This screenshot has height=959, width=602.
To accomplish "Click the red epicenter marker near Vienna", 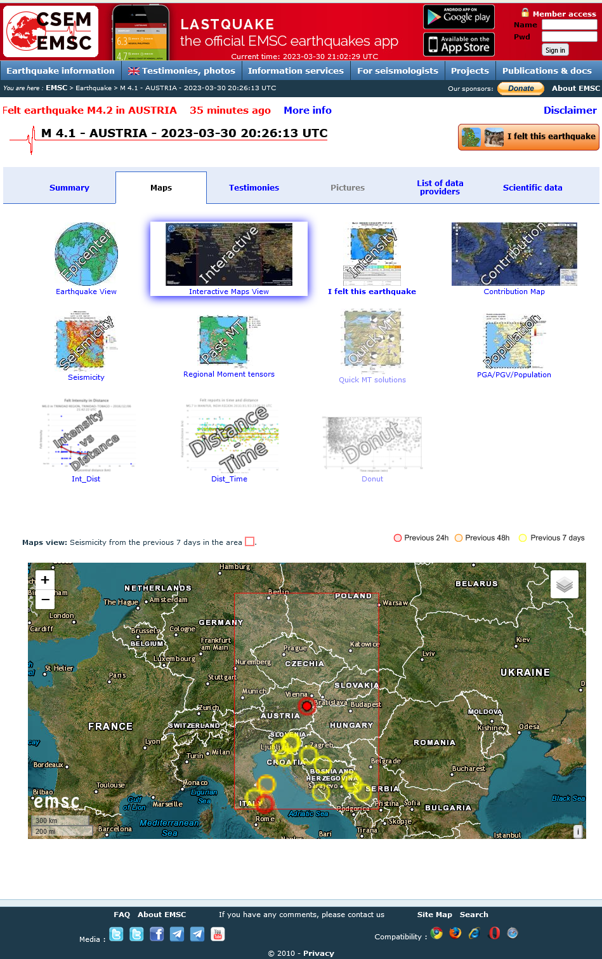I will pos(306,706).
